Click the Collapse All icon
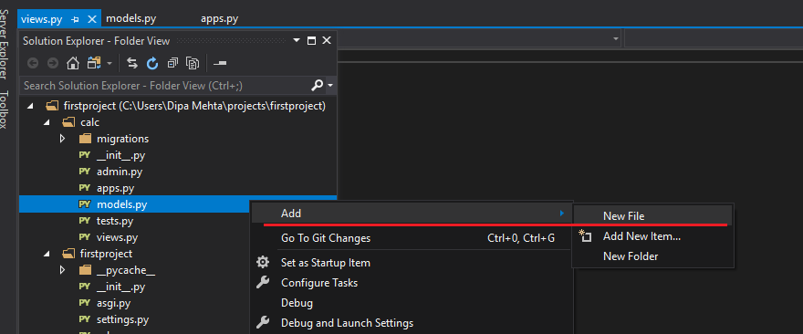The width and height of the screenshot is (803, 334). pos(172,63)
